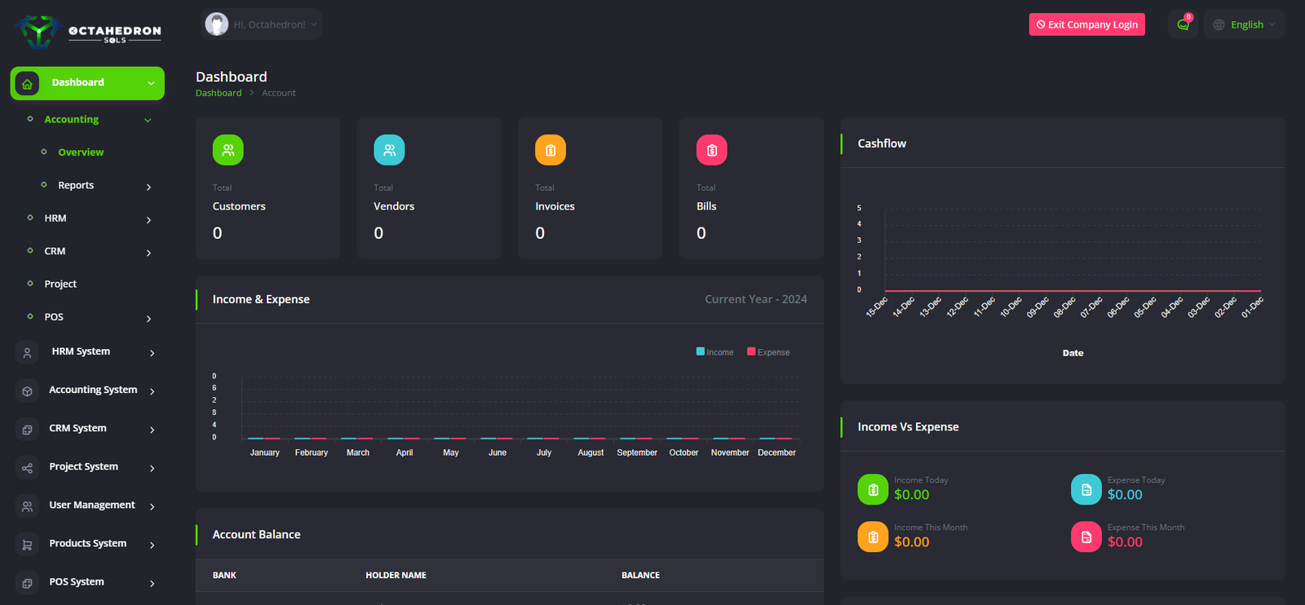The width and height of the screenshot is (1305, 605).
Task: Click the Products System menu item
Action: tap(87, 543)
